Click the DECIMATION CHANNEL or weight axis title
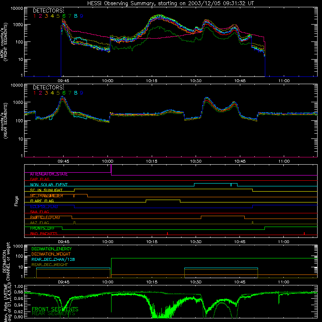The image size is (322, 322). click(x=6, y=262)
